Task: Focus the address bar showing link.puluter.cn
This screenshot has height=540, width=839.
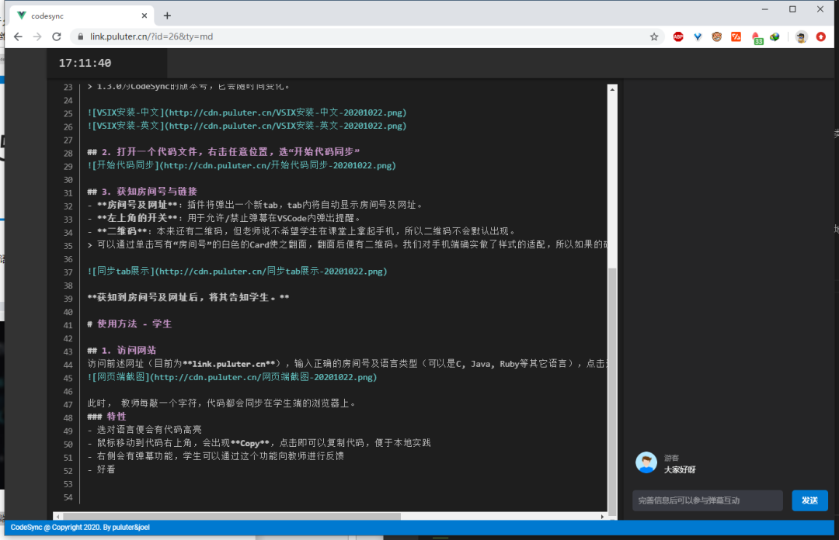Action: click(366, 37)
